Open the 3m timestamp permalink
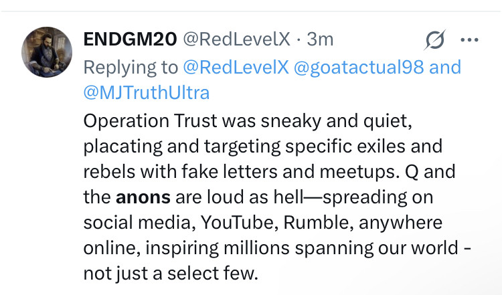This screenshot has height=295, width=502. (x=320, y=40)
